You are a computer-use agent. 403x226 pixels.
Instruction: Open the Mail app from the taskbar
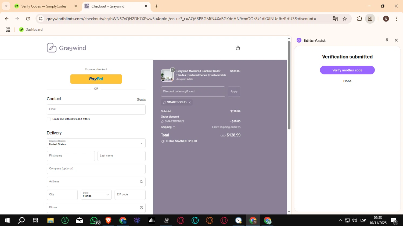(x=80, y=220)
